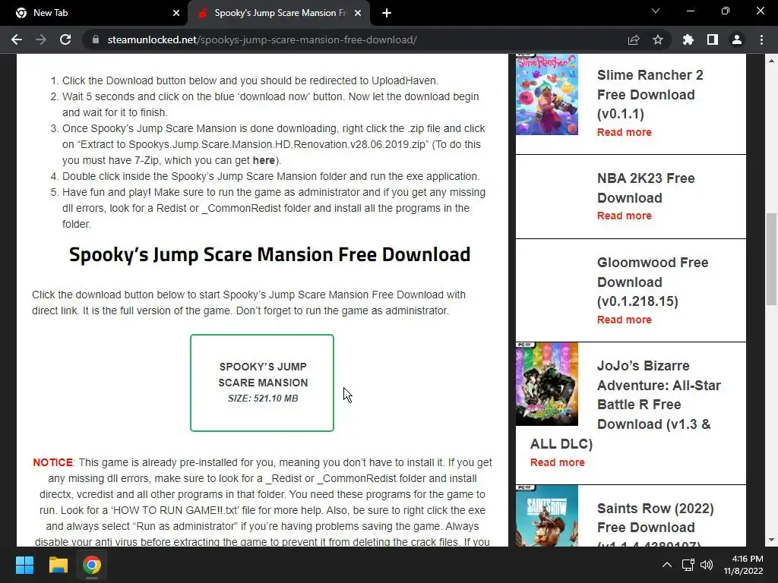
Task: Click Read more under Gloomwood
Action: (625, 320)
